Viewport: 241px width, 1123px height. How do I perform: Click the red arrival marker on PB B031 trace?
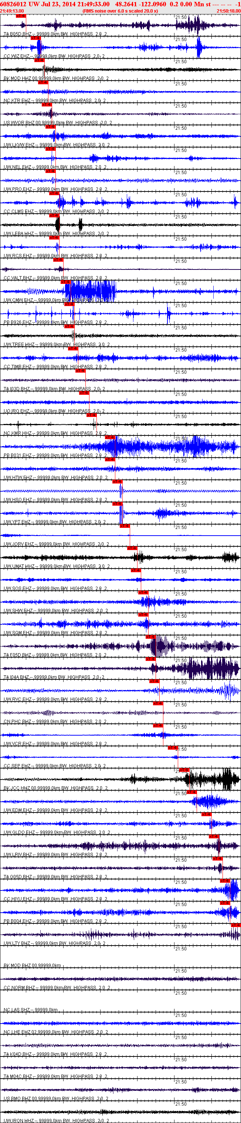(110, 437)
